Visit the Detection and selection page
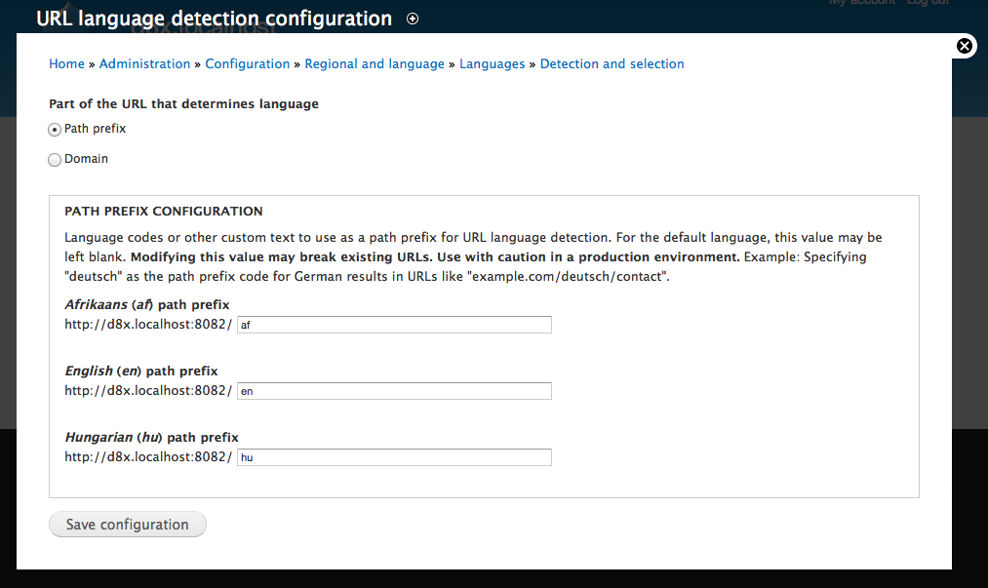This screenshot has width=988, height=588. (612, 63)
